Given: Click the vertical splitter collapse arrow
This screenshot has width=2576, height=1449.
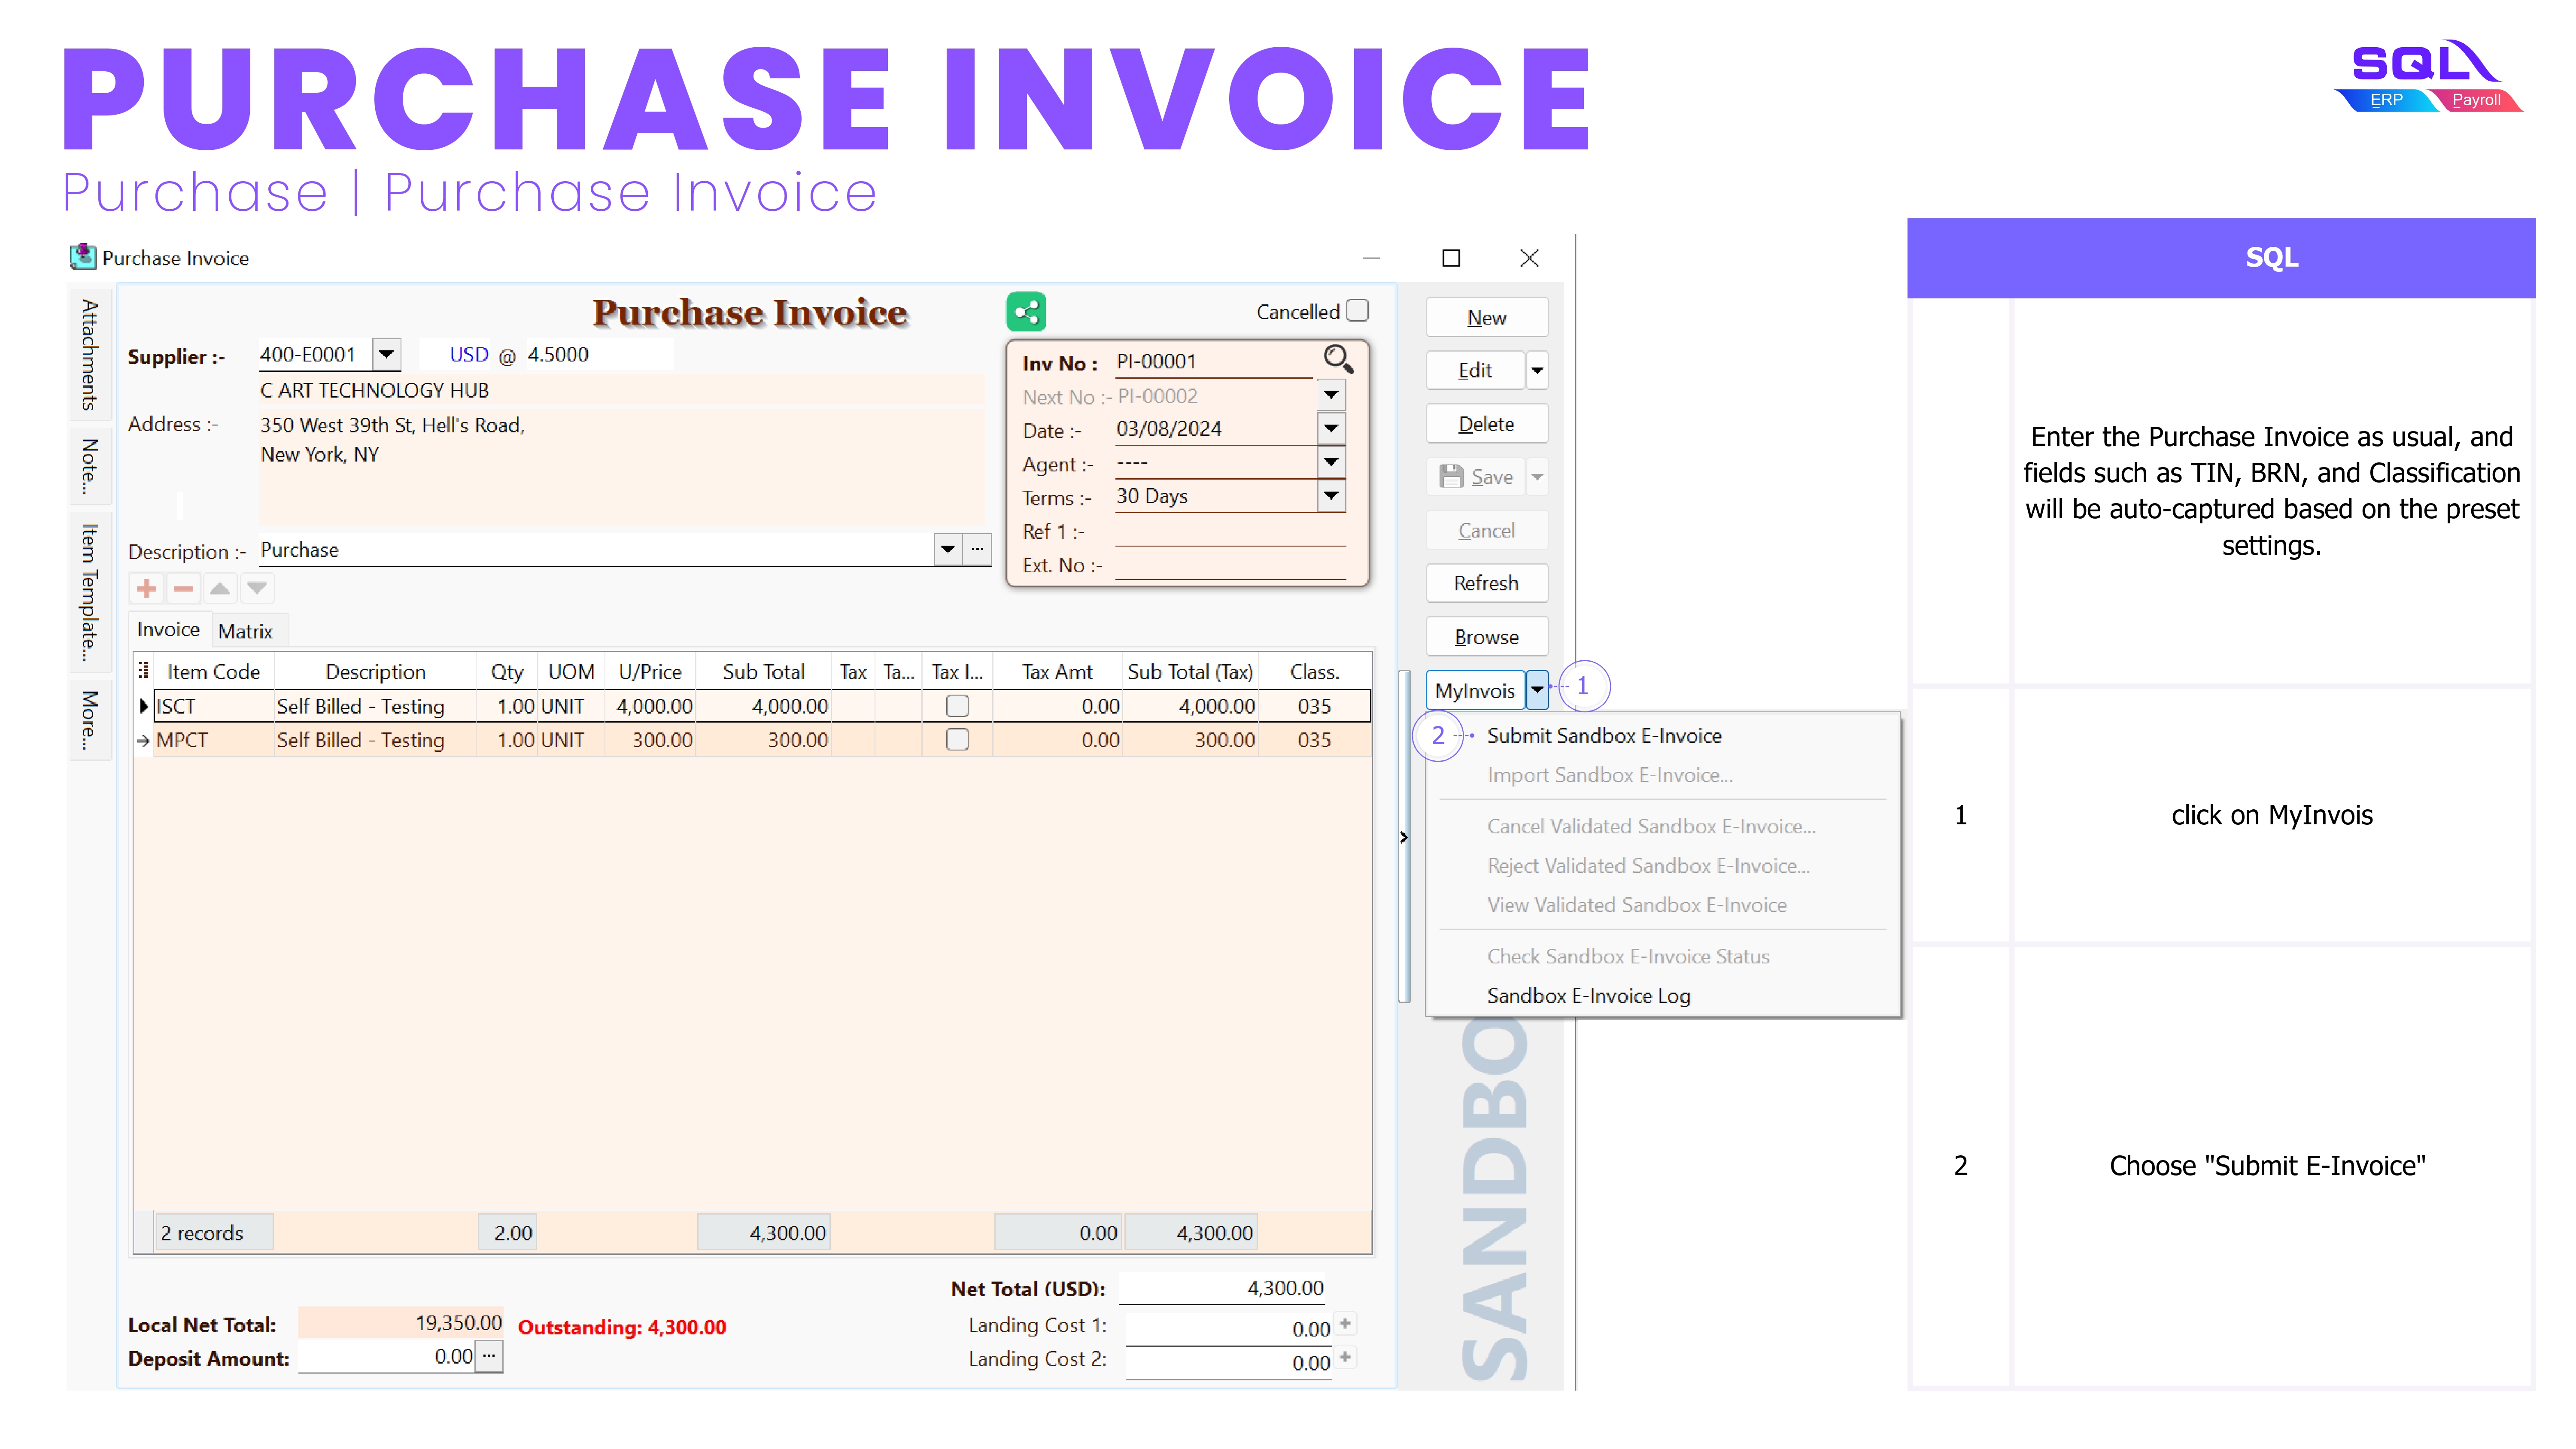Looking at the screenshot, I should pyautogui.click(x=1404, y=837).
